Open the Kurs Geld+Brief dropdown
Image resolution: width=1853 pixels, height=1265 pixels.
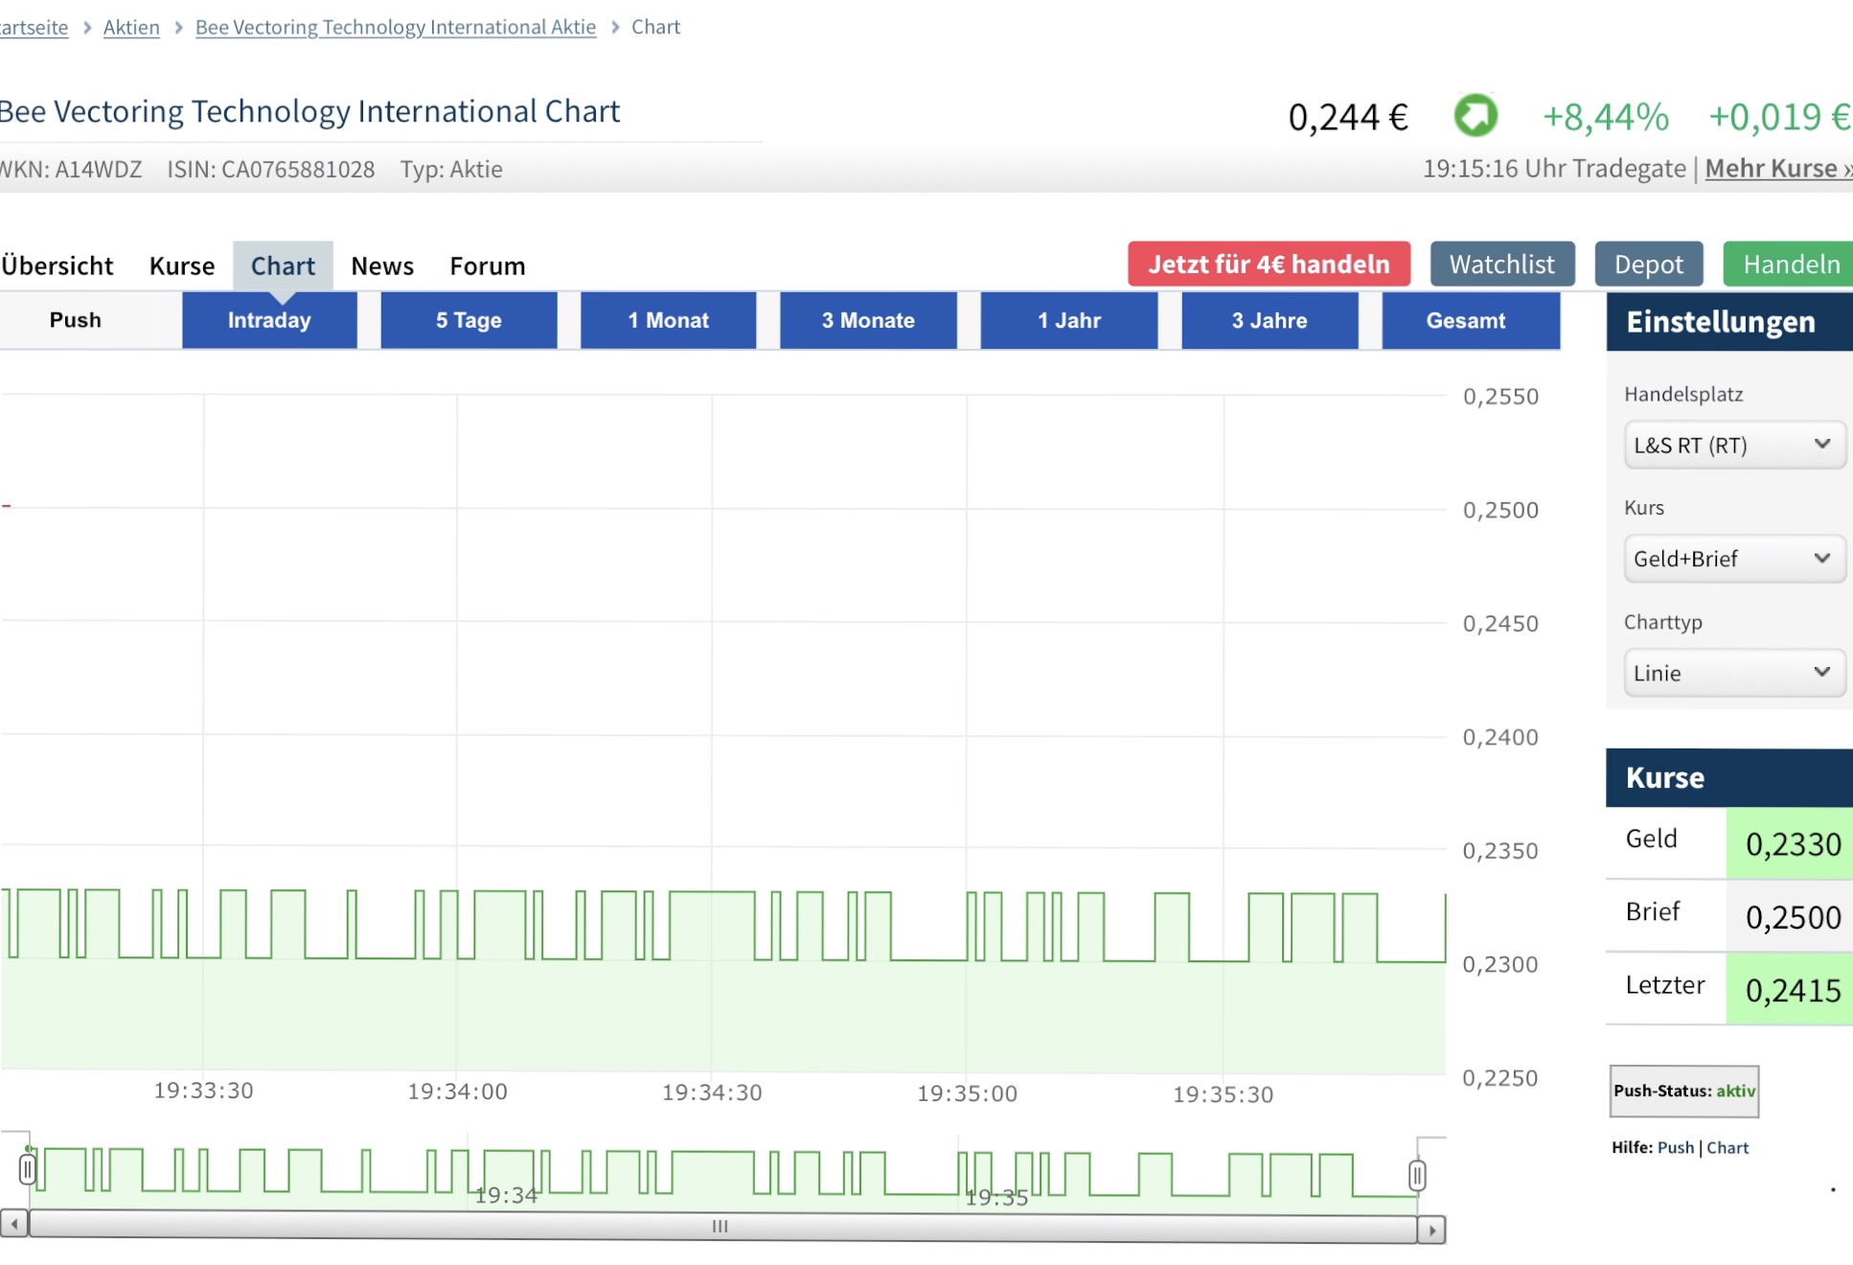(1733, 559)
